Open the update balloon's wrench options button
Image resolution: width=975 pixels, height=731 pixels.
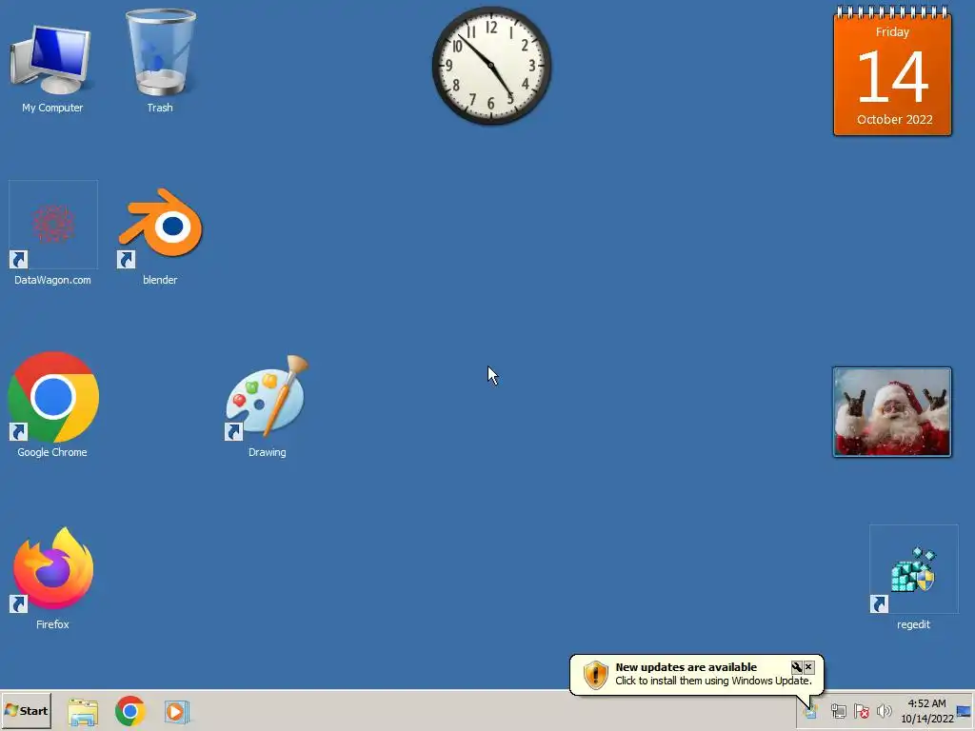pyautogui.click(x=797, y=667)
